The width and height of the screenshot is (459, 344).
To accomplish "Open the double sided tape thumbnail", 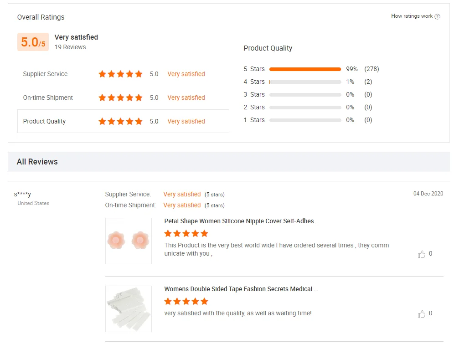I will 129,308.
